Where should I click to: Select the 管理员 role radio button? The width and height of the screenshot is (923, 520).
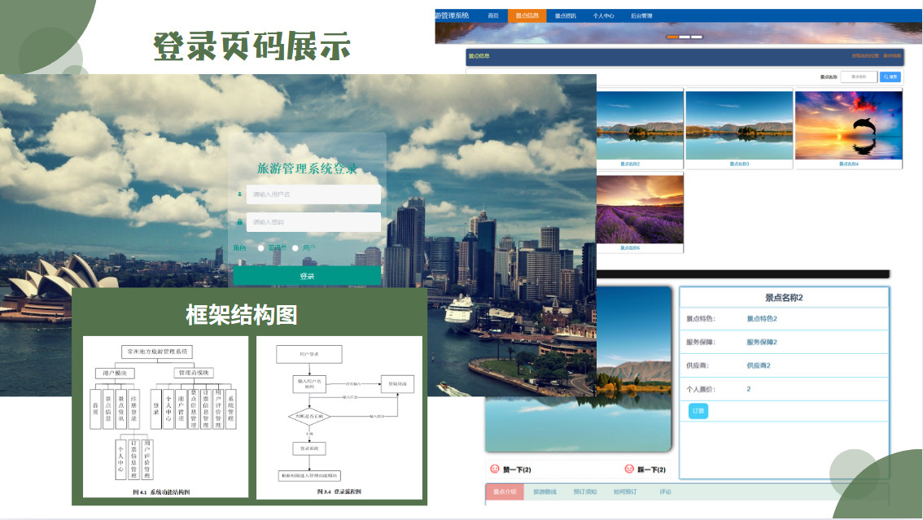click(x=260, y=248)
